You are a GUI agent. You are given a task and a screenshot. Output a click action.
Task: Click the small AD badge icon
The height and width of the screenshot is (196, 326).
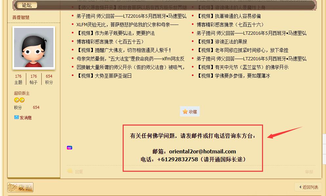click(x=70, y=147)
